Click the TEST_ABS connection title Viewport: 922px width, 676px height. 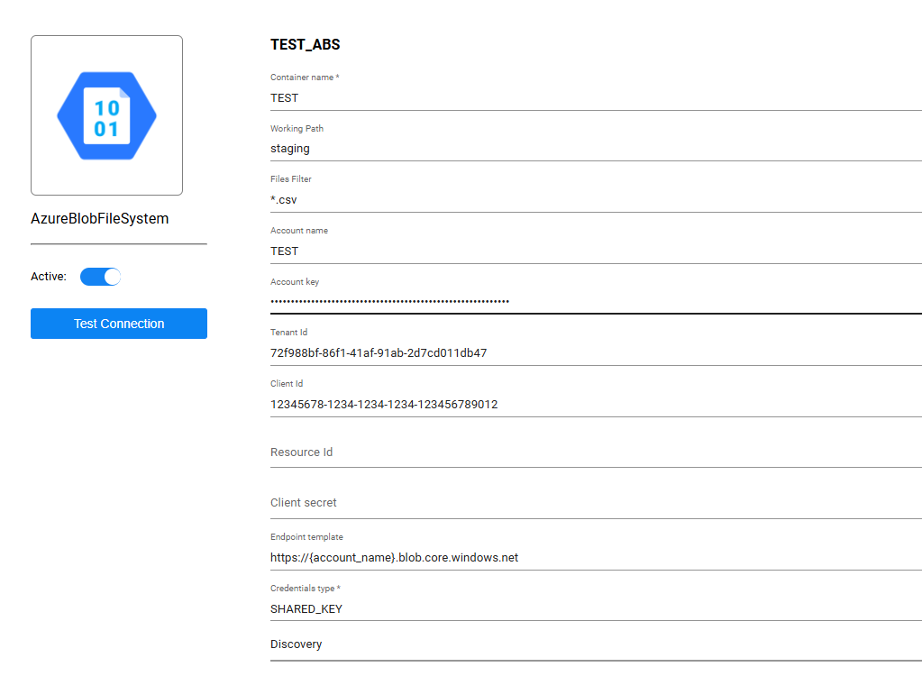[x=306, y=44]
